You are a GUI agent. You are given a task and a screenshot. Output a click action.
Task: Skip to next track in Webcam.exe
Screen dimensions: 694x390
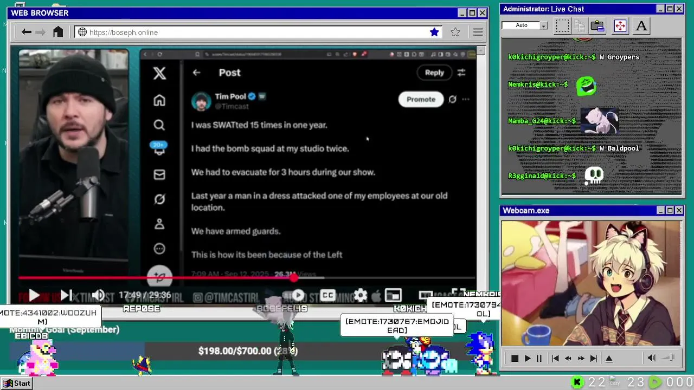pyautogui.click(x=594, y=358)
